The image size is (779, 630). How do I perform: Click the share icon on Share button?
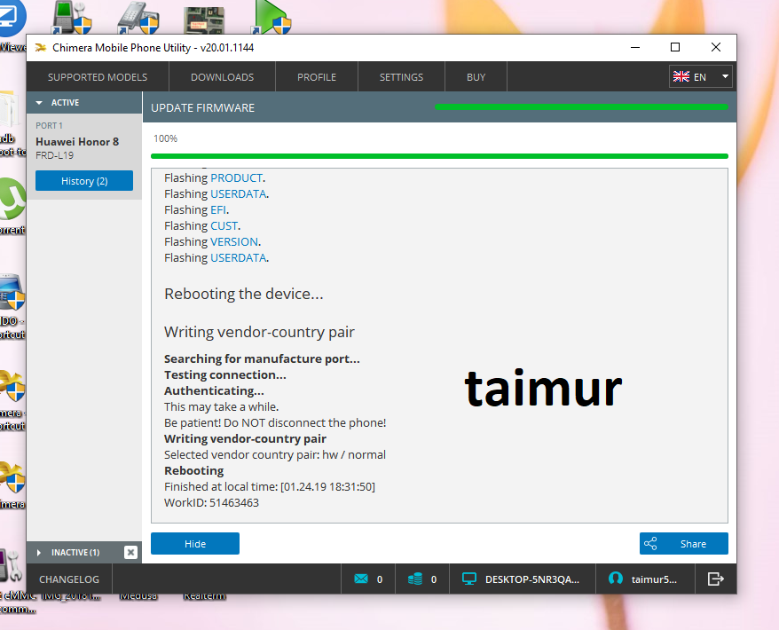click(x=650, y=544)
